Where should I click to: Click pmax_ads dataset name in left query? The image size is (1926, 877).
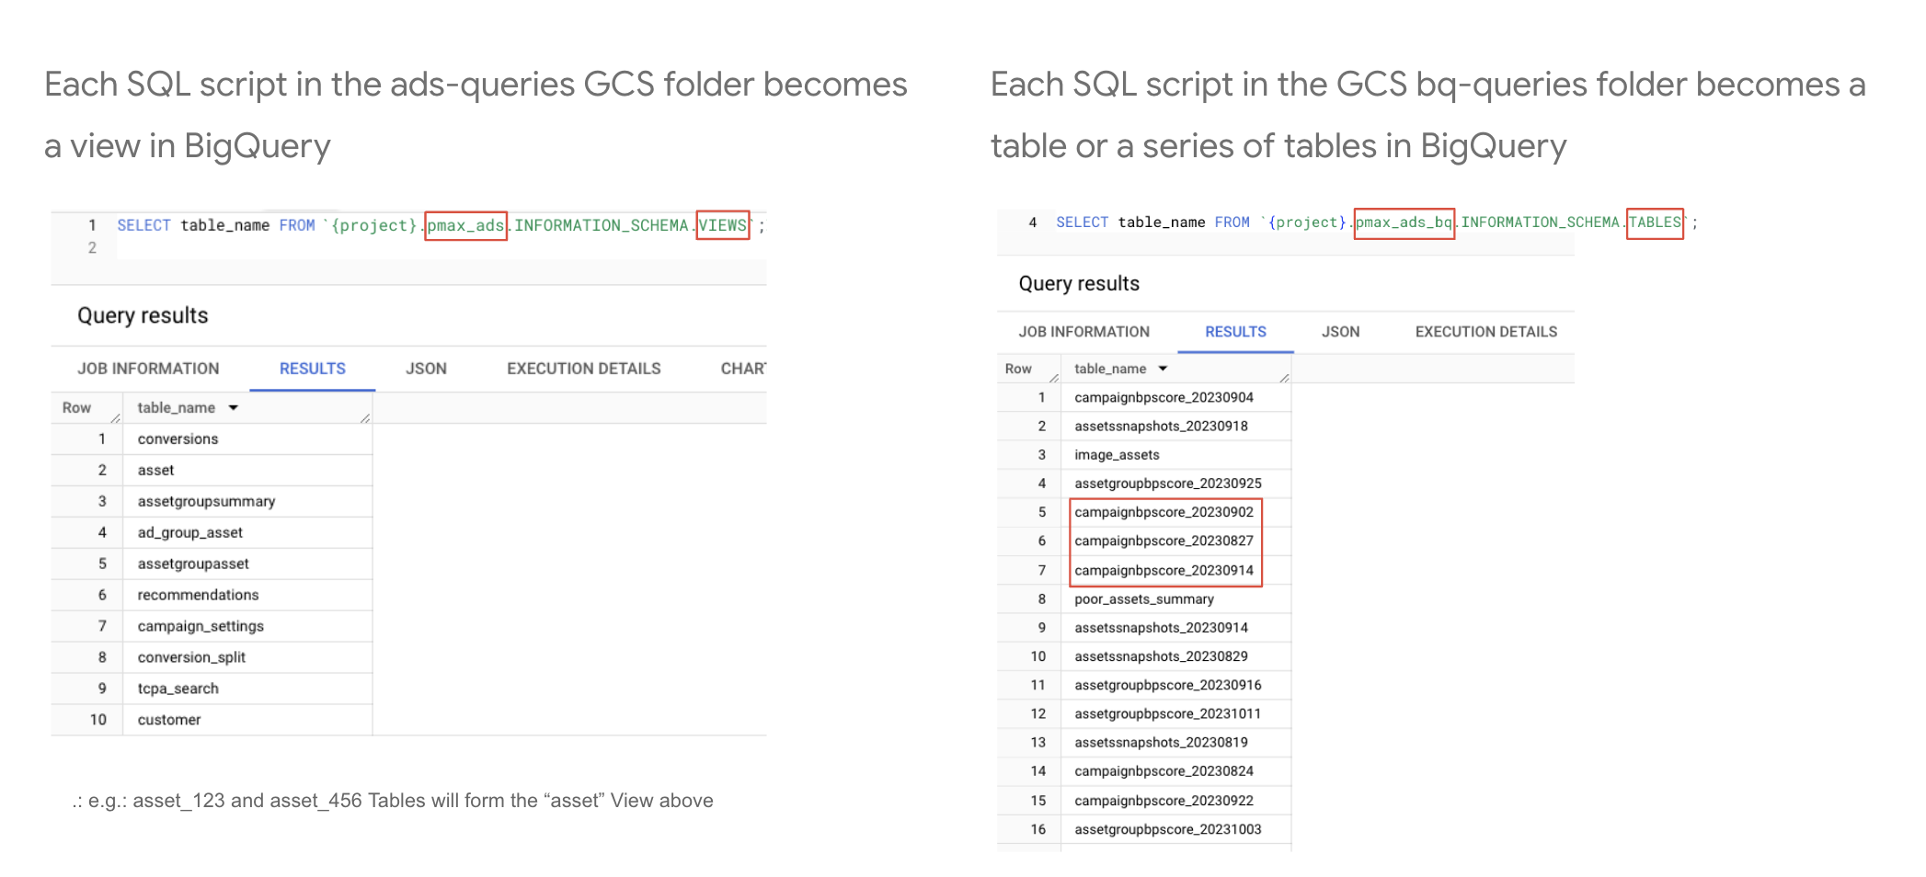pos(465,225)
